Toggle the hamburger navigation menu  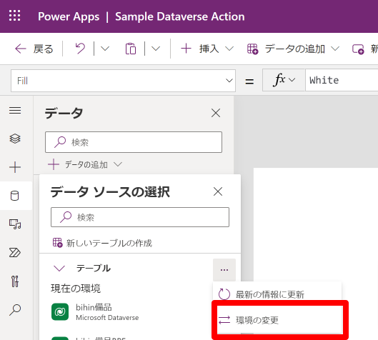coord(15,111)
